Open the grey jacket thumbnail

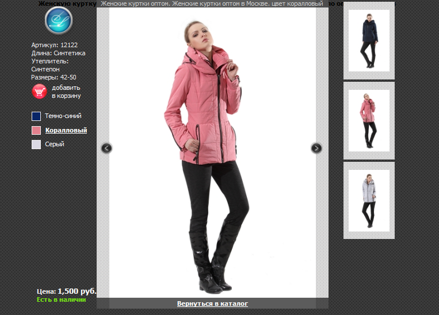(x=369, y=200)
